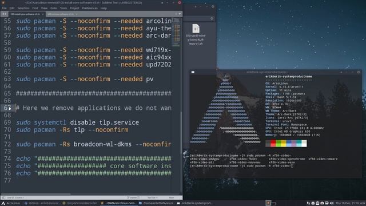Click the red color block in neofetch output

(x=273, y=144)
